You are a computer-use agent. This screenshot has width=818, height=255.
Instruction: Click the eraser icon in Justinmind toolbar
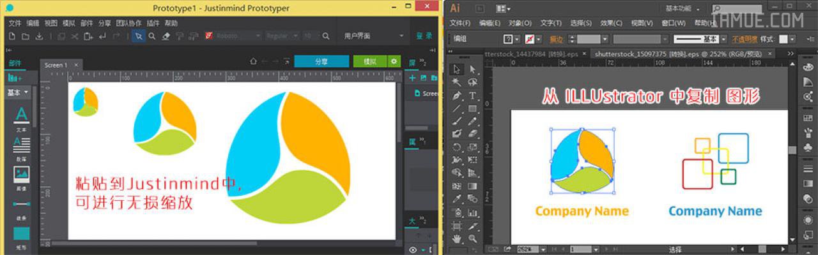point(166,36)
